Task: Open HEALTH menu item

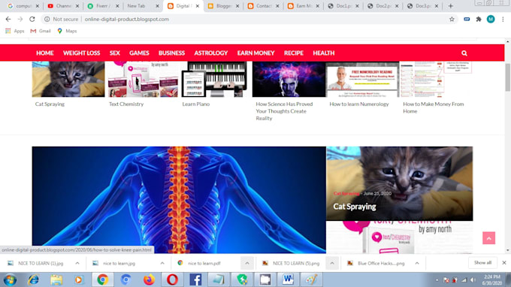Action: click(324, 53)
